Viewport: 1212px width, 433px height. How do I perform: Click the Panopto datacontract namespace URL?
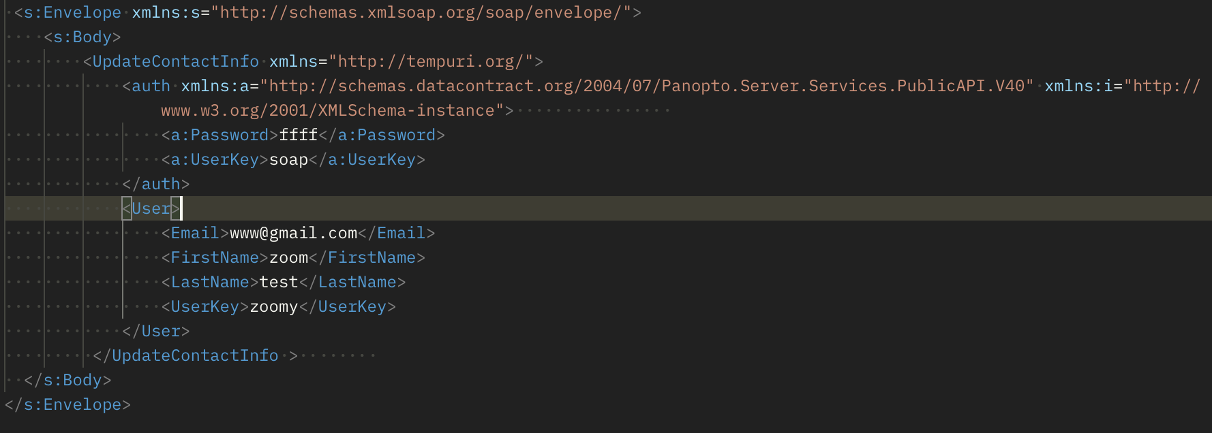pos(652,86)
